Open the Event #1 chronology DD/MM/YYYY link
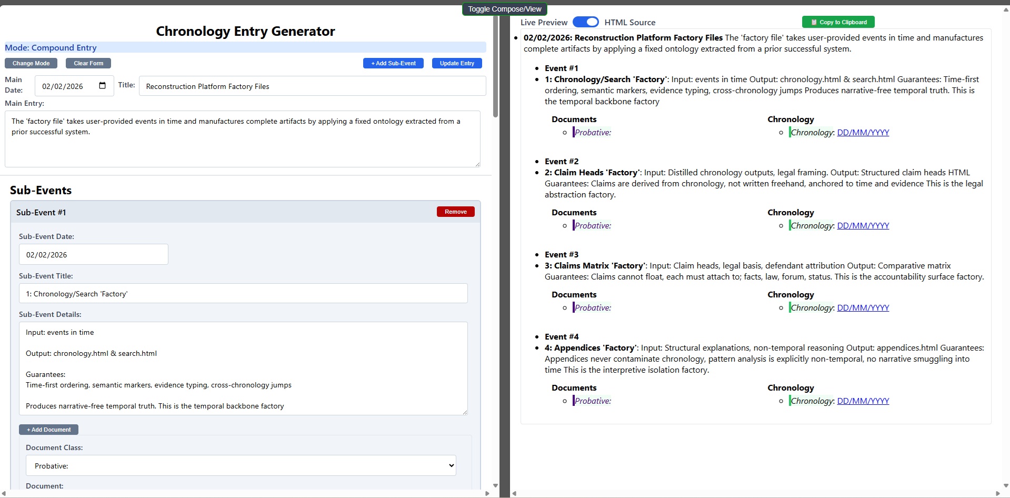Image resolution: width=1010 pixels, height=498 pixels. 863,133
